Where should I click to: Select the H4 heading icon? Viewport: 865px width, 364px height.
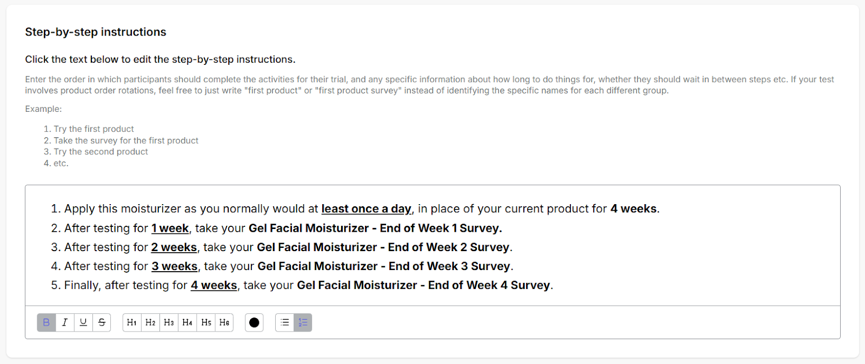click(187, 322)
